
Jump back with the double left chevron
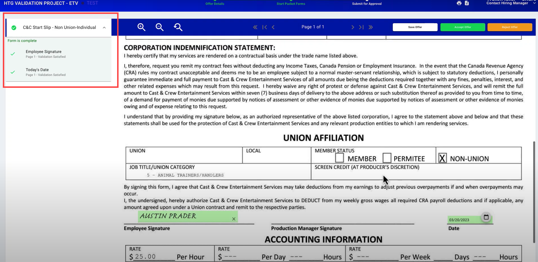(255, 27)
